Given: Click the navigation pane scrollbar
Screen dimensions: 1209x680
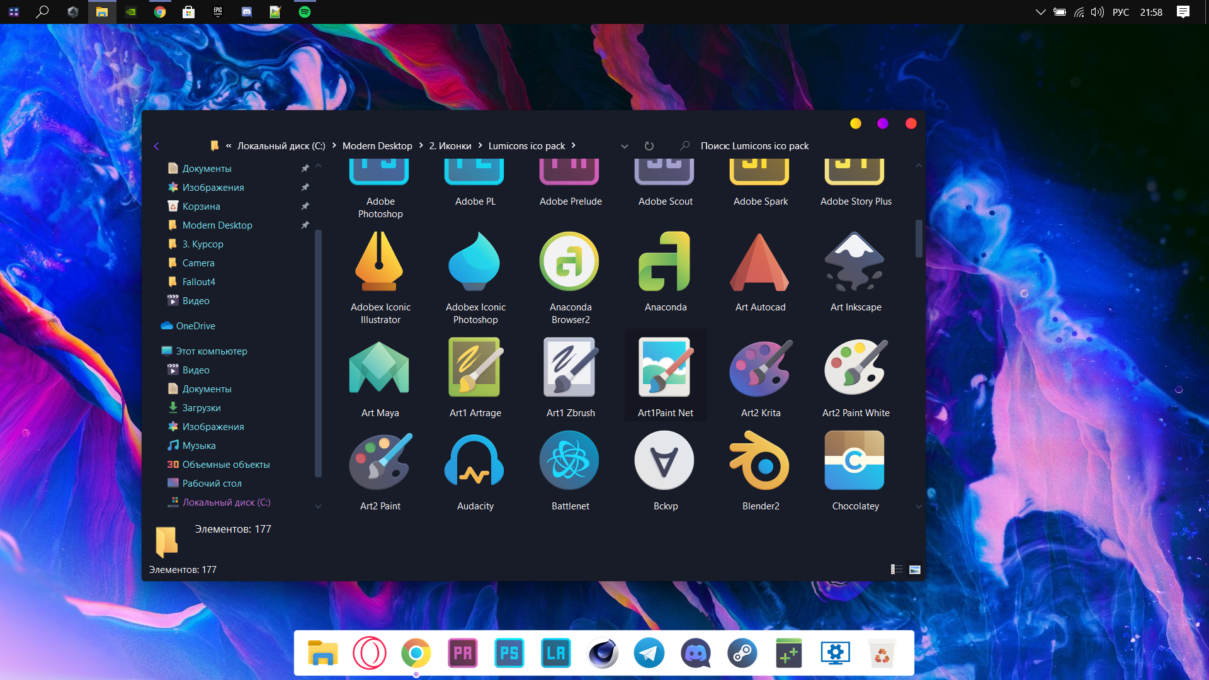Looking at the screenshot, I should tap(318, 353).
